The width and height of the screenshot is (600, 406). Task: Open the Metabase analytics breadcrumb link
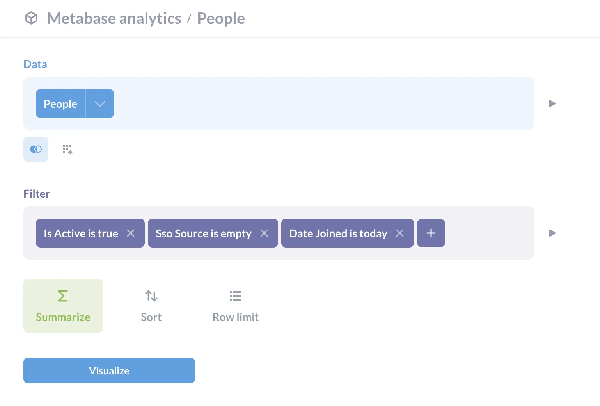coord(114,18)
